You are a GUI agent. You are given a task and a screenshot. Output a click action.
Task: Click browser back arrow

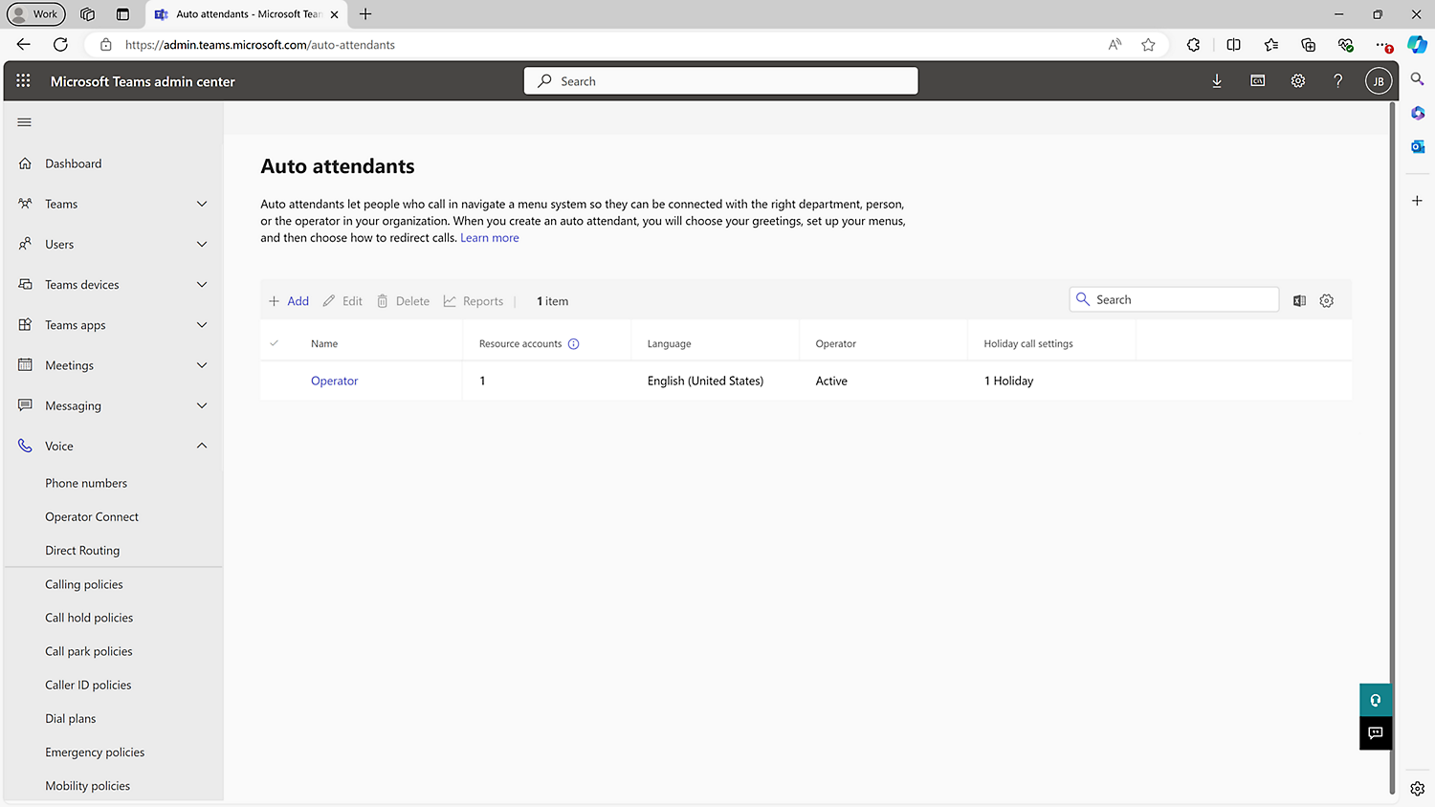pos(24,45)
